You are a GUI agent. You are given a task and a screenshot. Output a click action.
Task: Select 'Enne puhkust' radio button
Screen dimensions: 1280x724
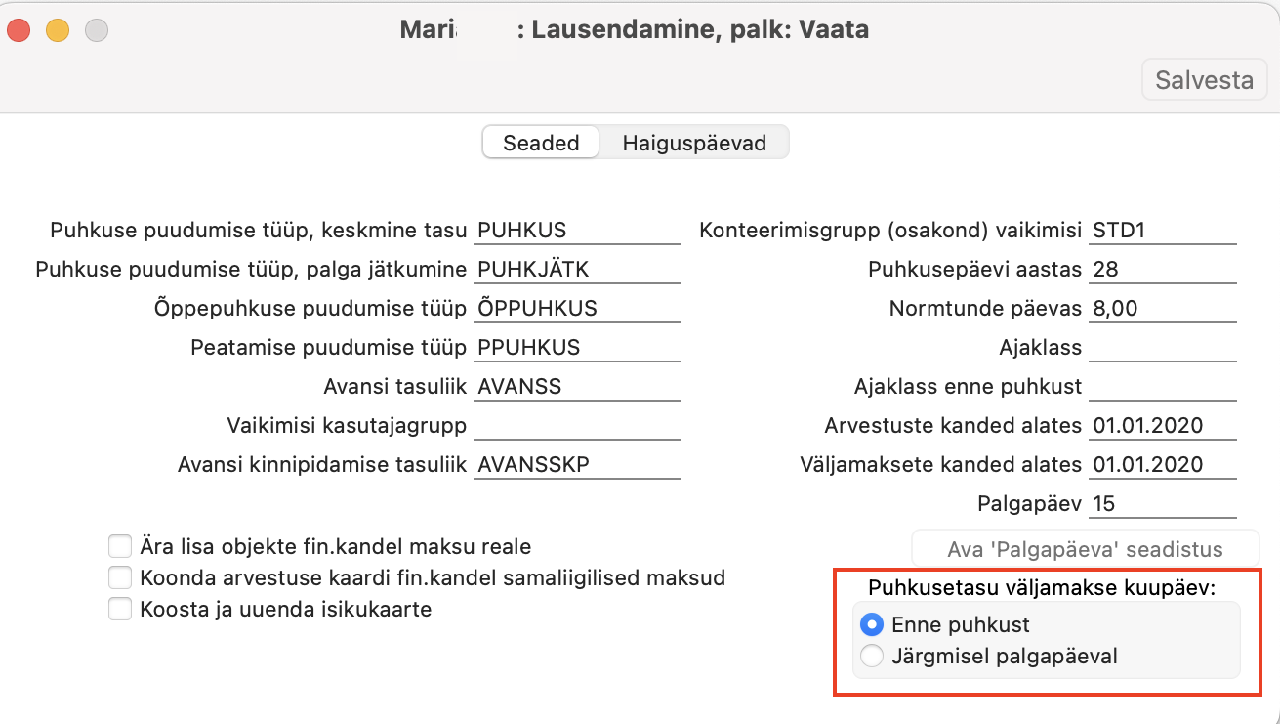click(873, 624)
